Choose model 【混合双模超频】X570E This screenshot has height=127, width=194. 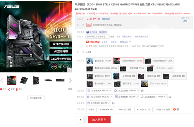pos(128,61)
